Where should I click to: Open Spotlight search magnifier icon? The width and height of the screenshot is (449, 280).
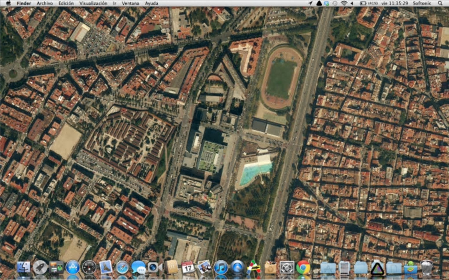pos(440,3)
